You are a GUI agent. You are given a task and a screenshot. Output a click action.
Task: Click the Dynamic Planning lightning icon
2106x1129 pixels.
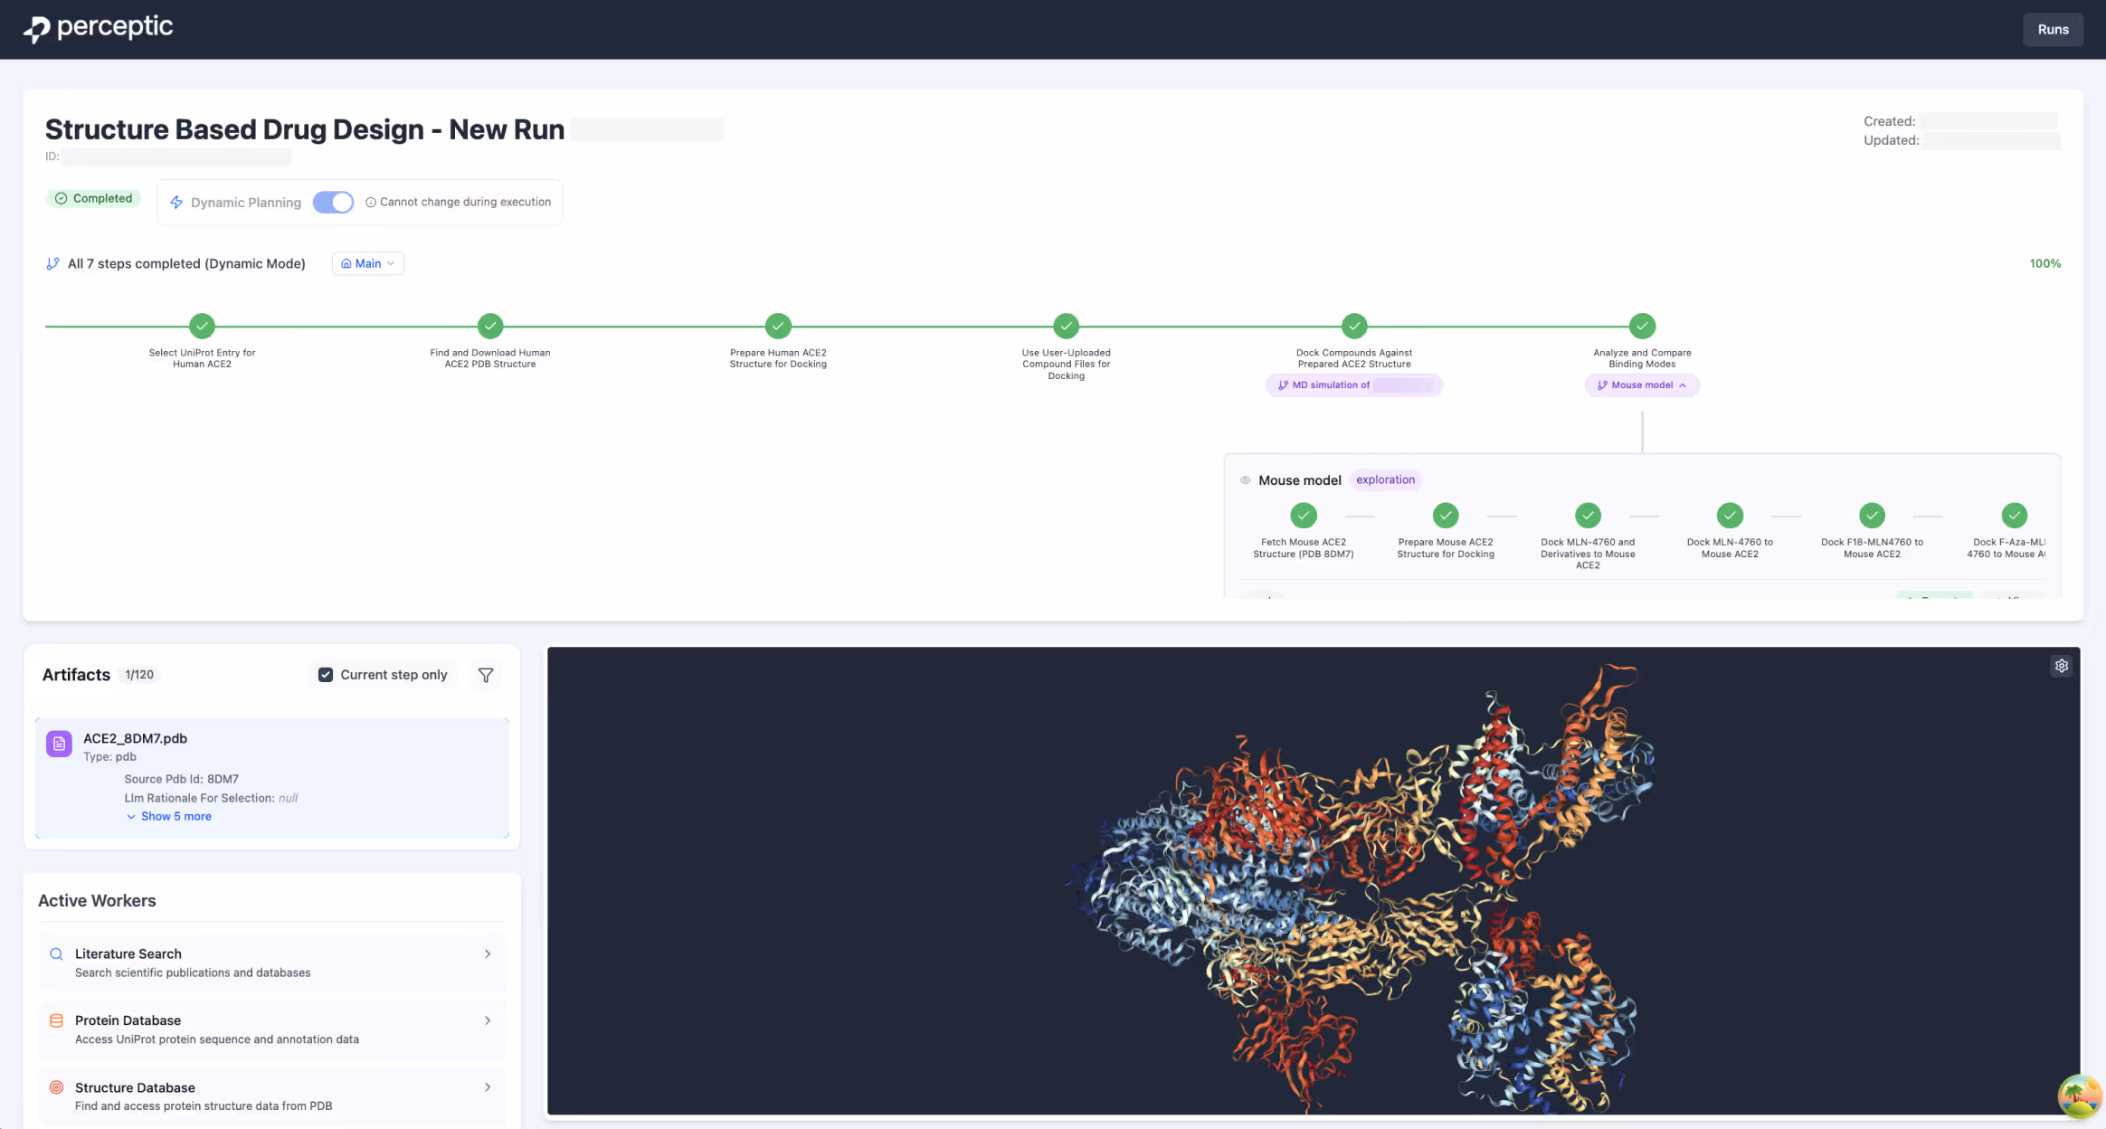[176, 203]
